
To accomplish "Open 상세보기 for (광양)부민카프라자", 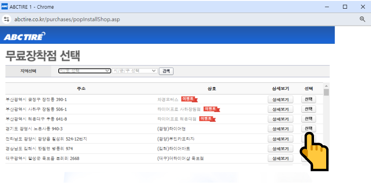I will coord(281,139).
